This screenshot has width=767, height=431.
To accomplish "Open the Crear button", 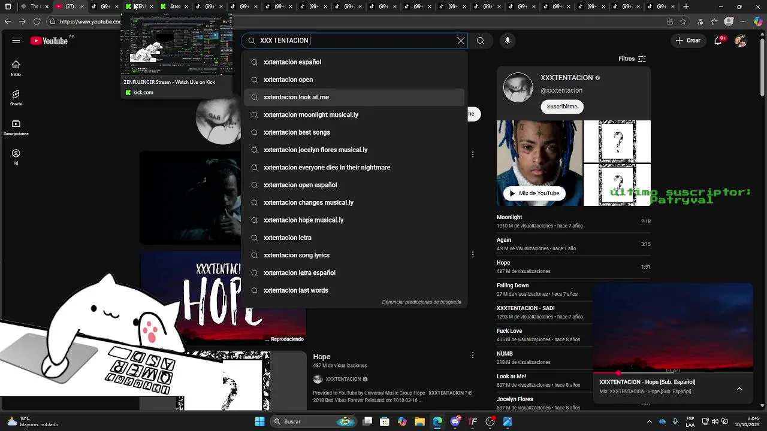I will [x=689, y=41].
